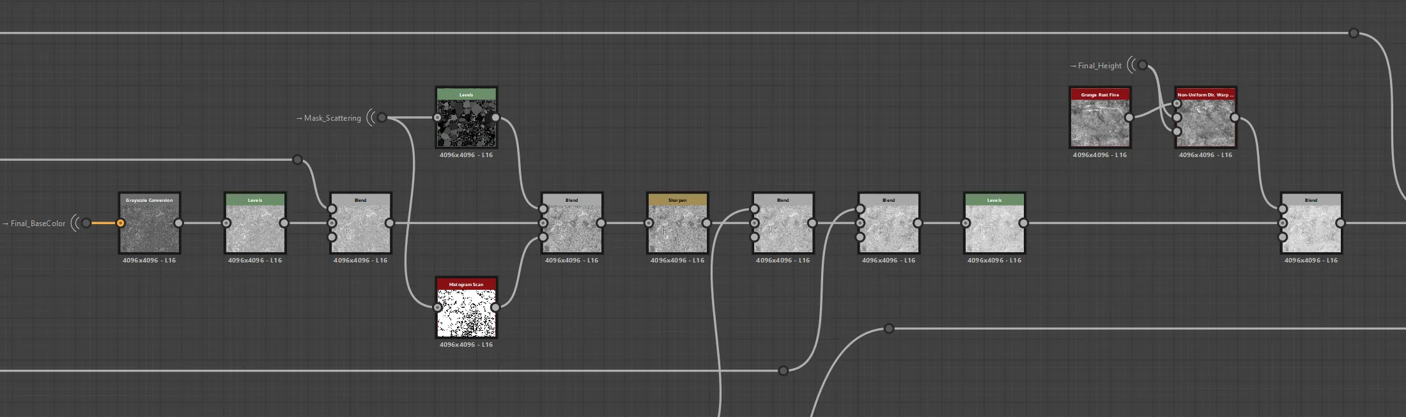Image resolution: width=1406 pixels, height=417 pixels.
Task: Click the Sharpen node title bar
Action: coord(677,200)
